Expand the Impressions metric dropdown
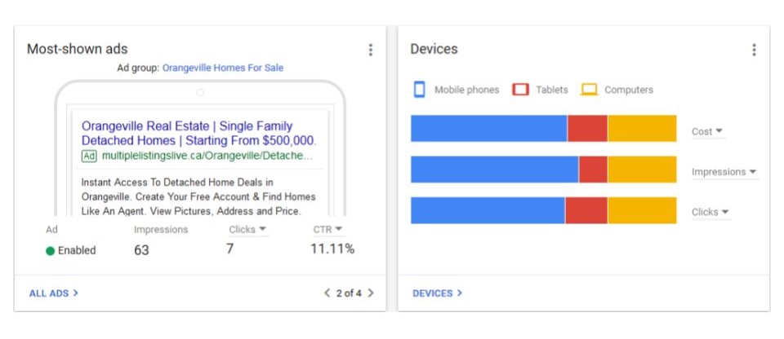 tap(724, 172)
